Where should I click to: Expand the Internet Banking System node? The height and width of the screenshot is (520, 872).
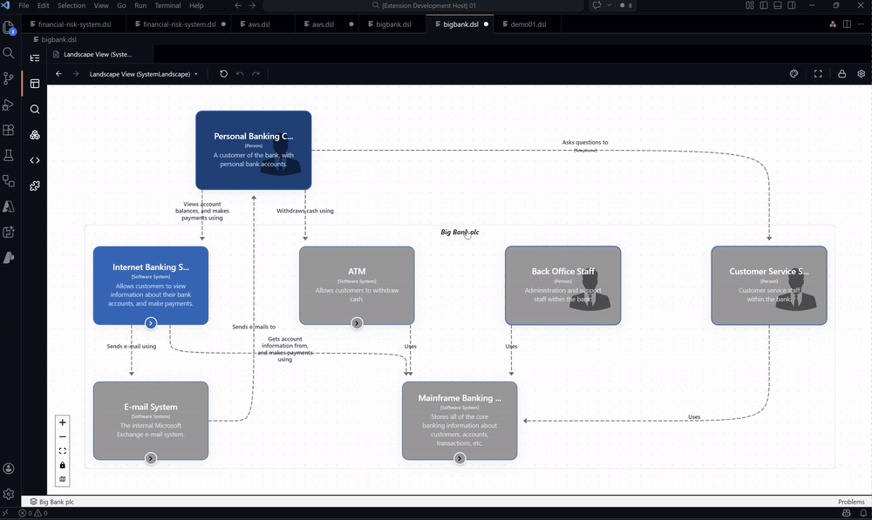(151, 323)
